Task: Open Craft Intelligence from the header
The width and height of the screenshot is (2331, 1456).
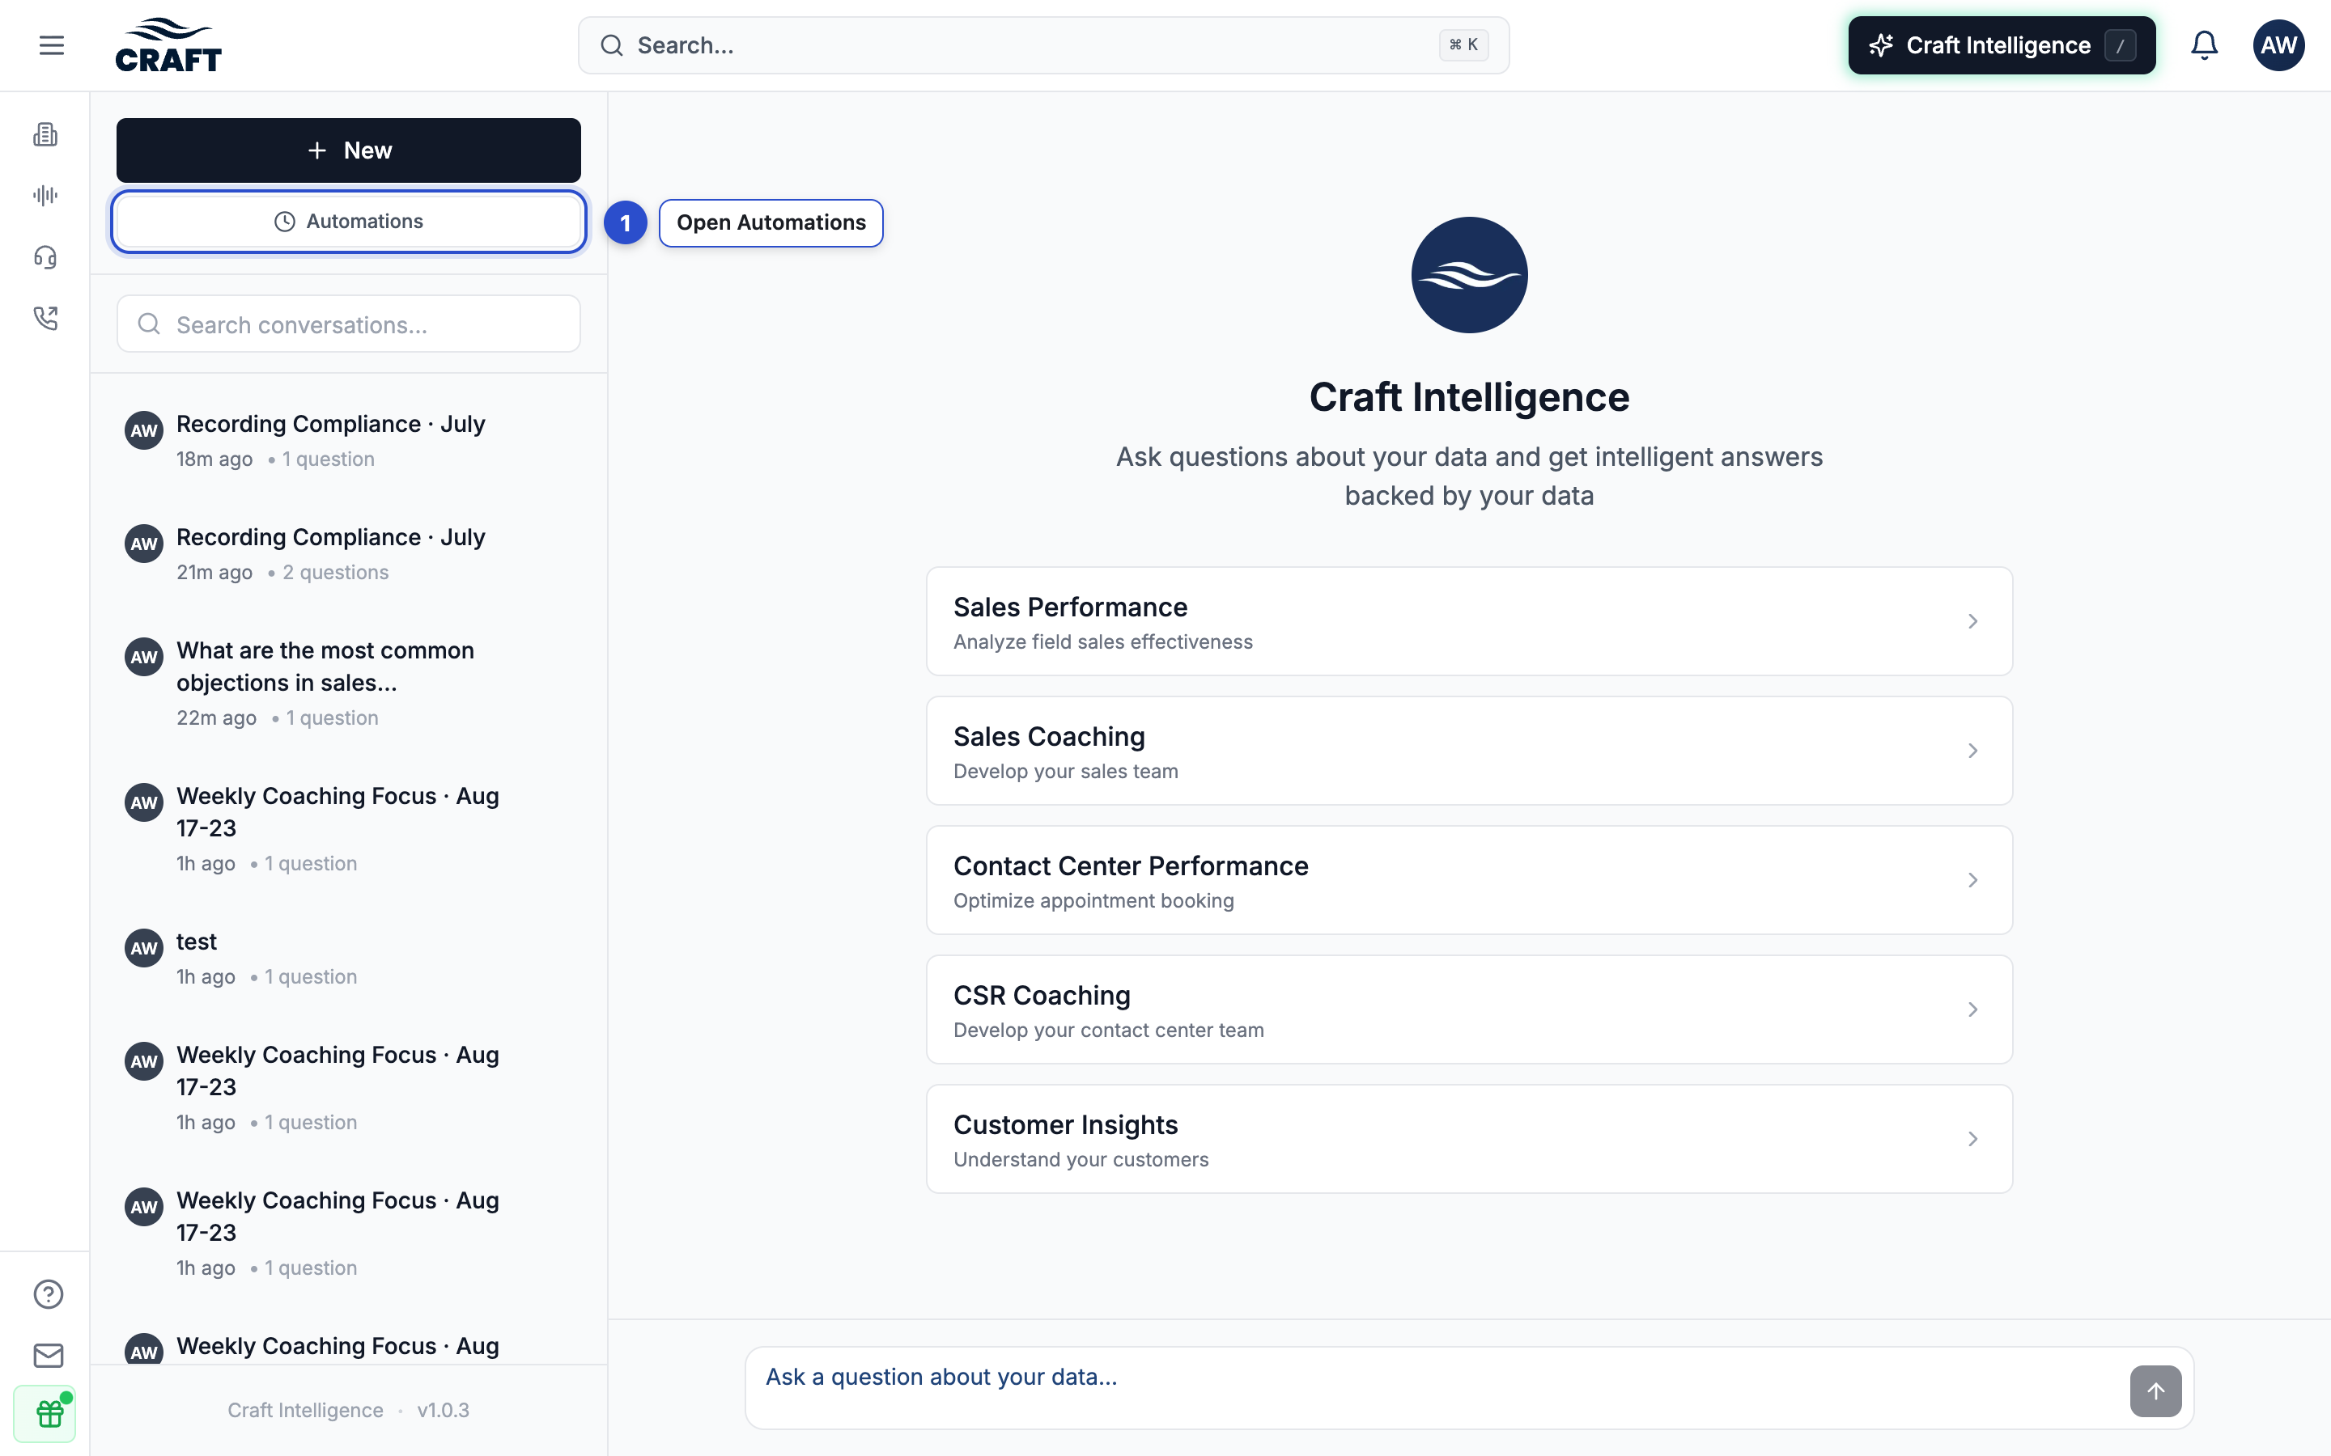Action: tap(2002, 45)
